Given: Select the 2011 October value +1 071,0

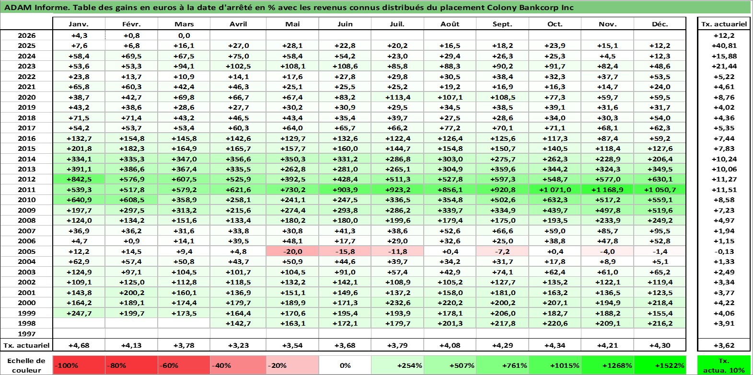Looking at the screenshot, I should 555,190.
